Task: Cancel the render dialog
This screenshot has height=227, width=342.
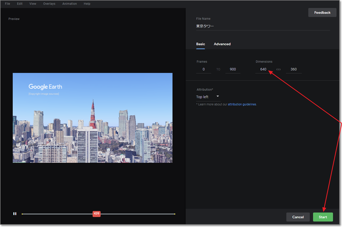Action: click(x=298, y=217)
